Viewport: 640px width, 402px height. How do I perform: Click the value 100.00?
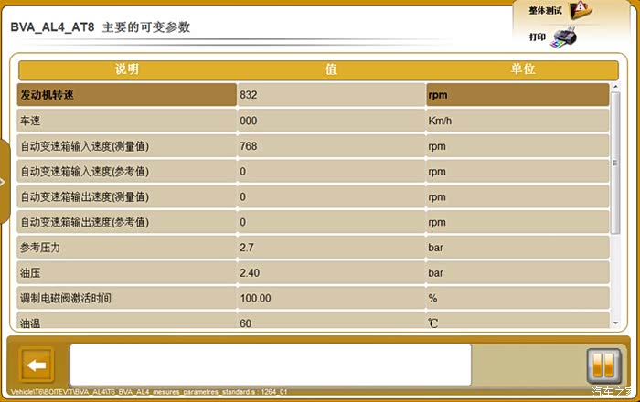255,298
